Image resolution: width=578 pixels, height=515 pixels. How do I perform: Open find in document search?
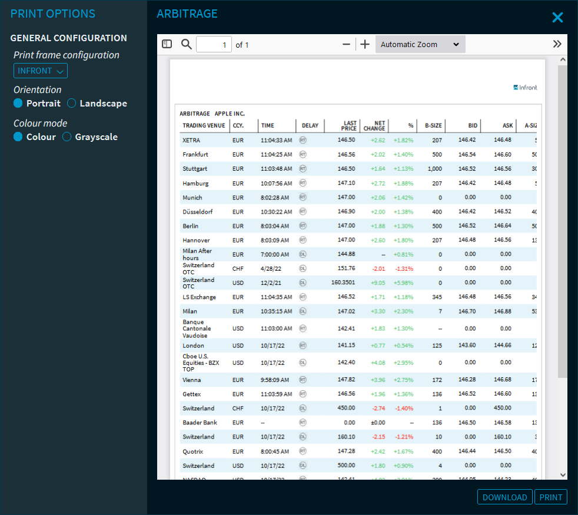186,44
